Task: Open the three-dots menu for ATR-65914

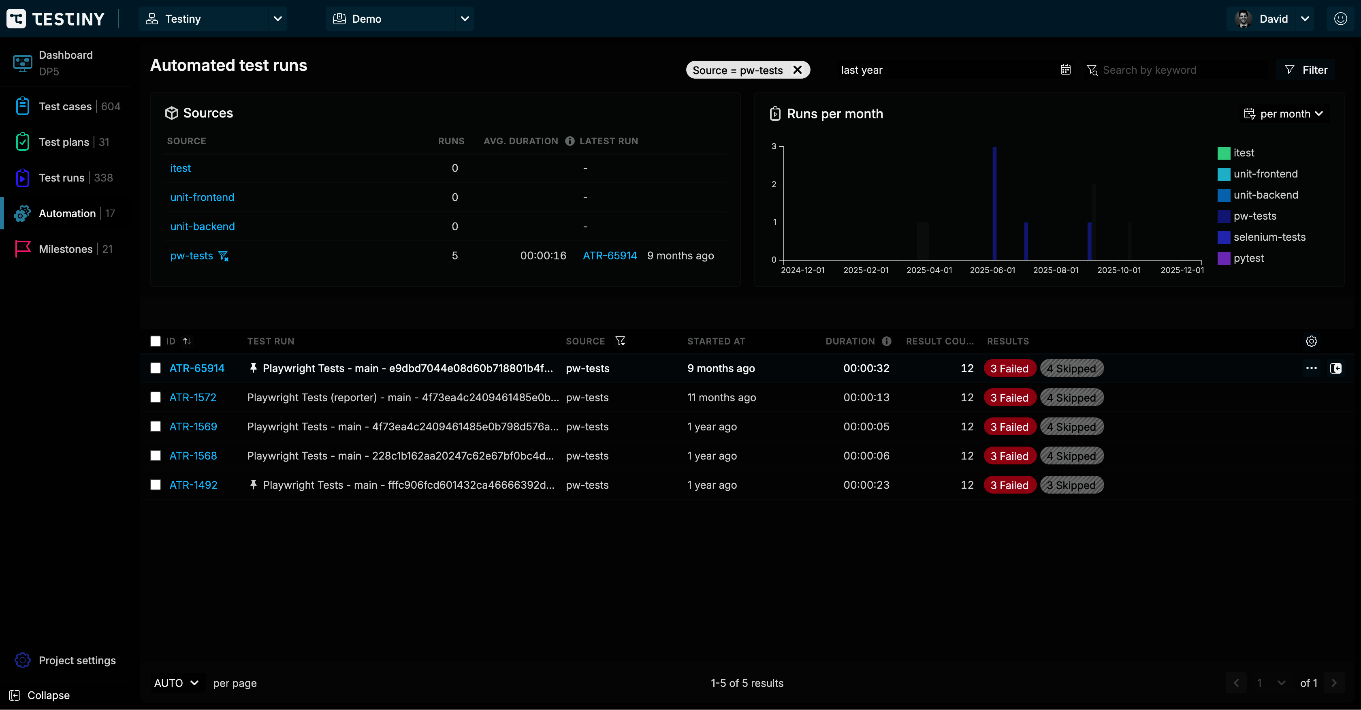Action: click(1311, 368)
